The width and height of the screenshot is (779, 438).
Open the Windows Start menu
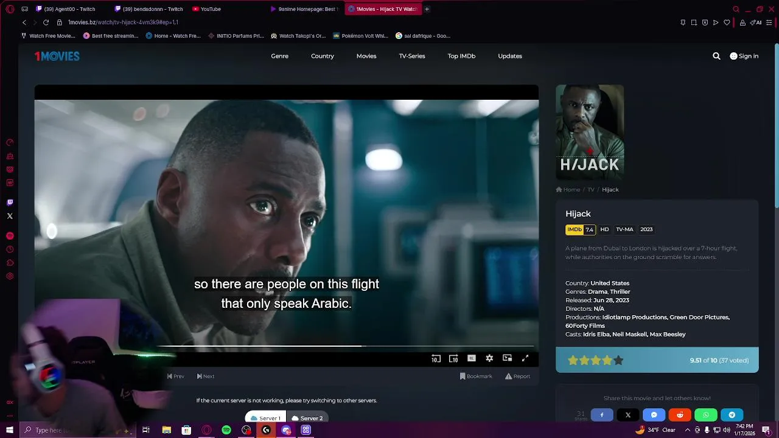pos(9,430)
